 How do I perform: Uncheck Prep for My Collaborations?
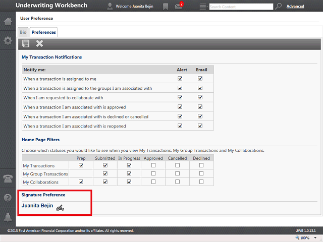point(81,181)
